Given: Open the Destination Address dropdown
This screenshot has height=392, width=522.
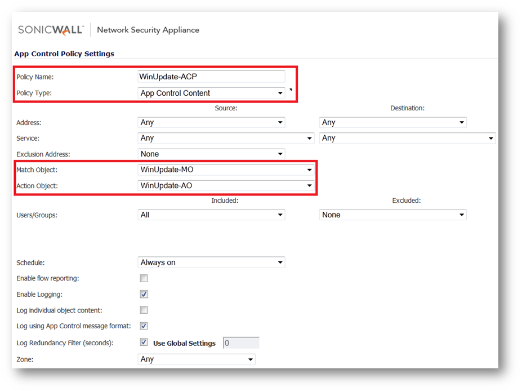Looking at the screenshot, I should point(392,122).
